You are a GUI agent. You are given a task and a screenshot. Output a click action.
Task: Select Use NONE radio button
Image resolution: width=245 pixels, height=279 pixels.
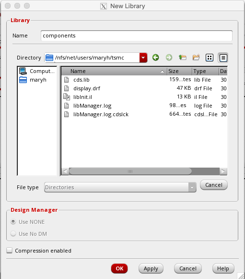13,222
